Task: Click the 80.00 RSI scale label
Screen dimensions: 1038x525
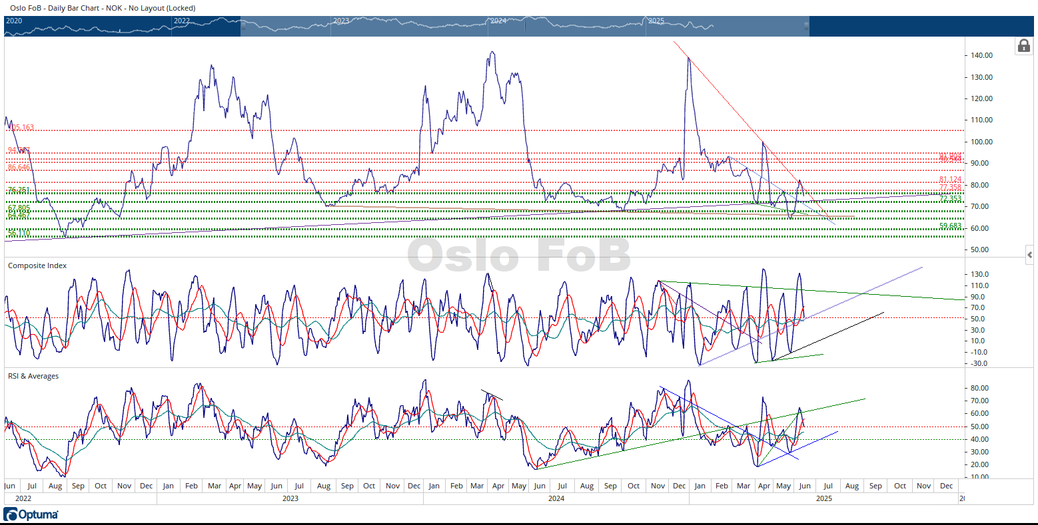Action: click(981, 388)
